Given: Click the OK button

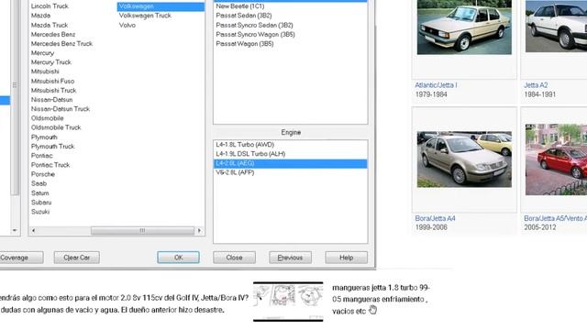Looking at the screenshot, I should click(178, 258).
